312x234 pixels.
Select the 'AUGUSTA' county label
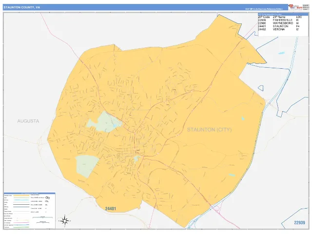[28, 121]
